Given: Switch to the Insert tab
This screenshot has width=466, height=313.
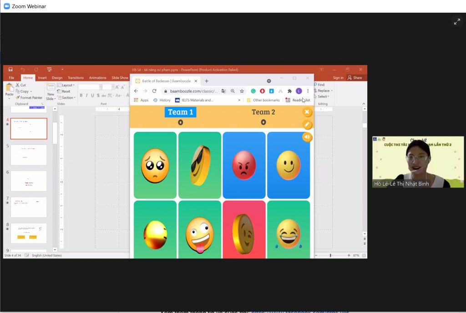Looking at the screenshot, I should (42, 78).
